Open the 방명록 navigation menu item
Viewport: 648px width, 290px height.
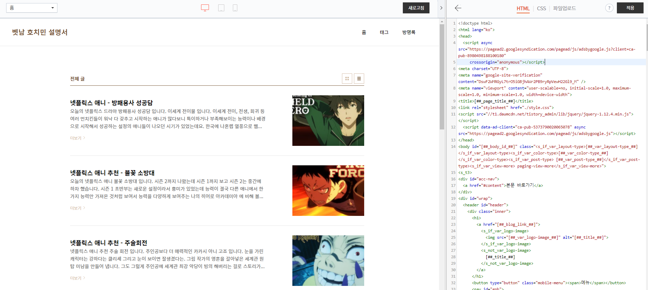pos(409,32)
